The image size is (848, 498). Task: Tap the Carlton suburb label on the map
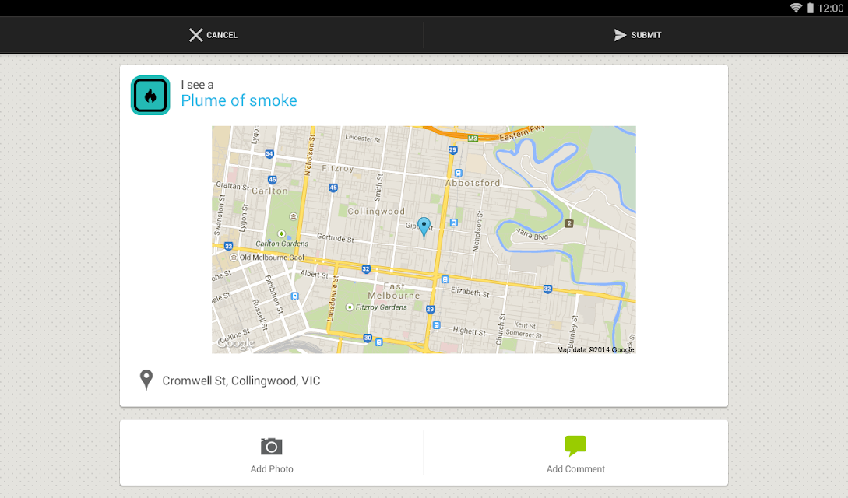click(x=270, y=191)
